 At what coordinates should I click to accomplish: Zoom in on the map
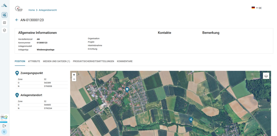tap(74, 75)
